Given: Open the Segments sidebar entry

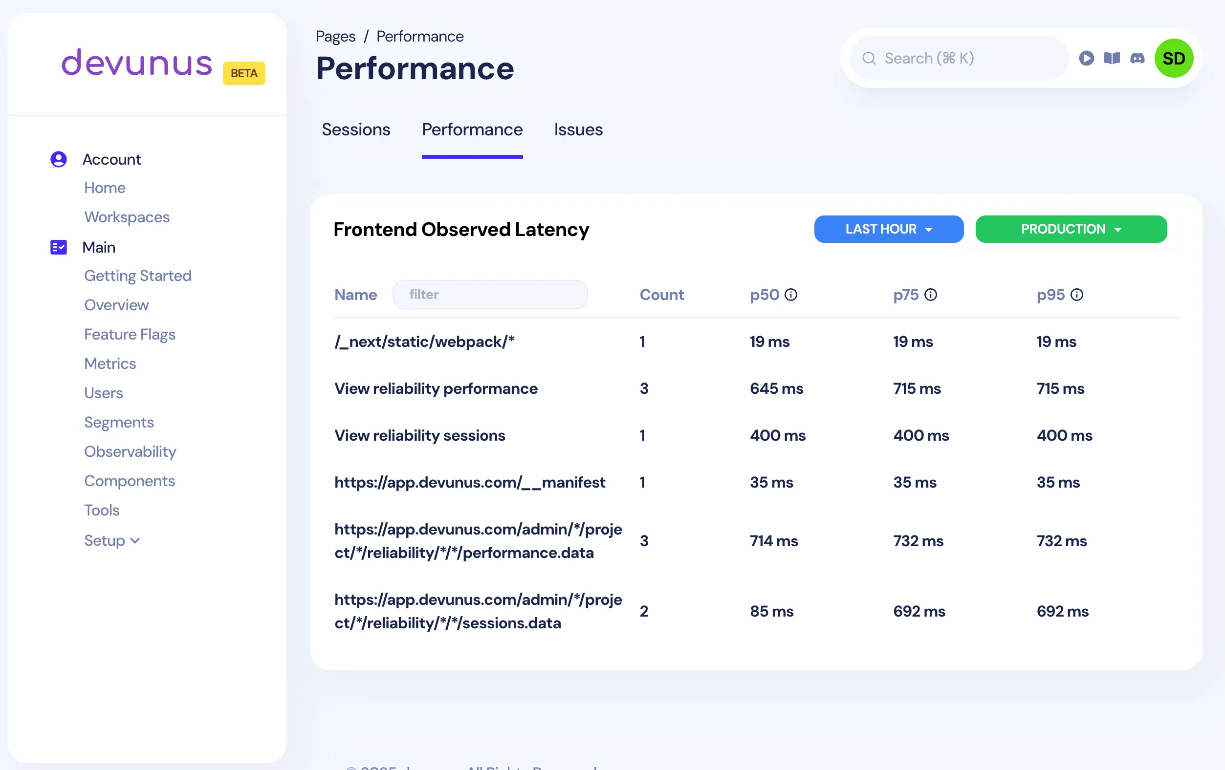Looking at the screenshot, I should pyautogui.click(x=118, y=422).
